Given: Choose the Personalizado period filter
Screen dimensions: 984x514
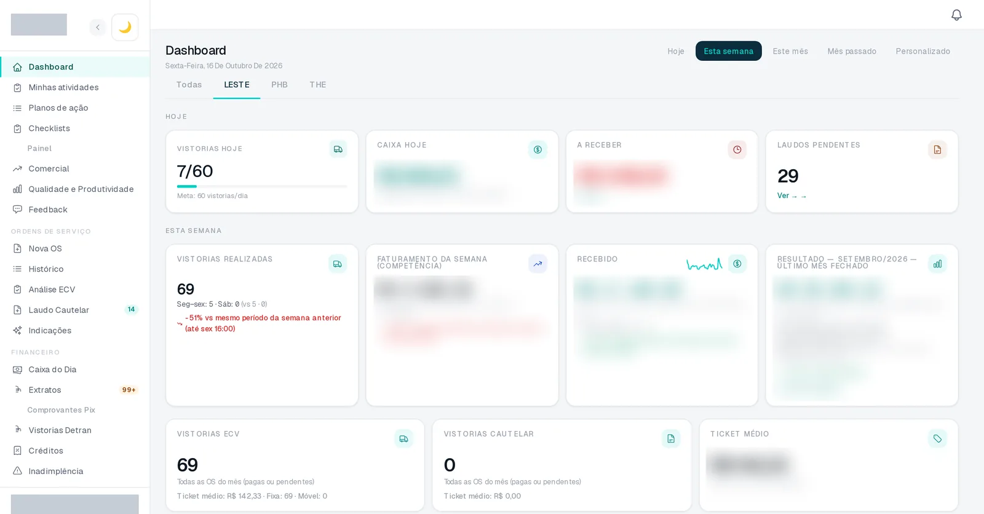Looking at the screenshot, I should point(922,51).
